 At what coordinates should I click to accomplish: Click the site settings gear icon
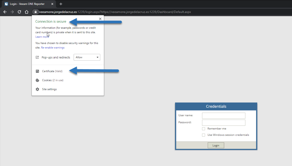[37, 89]
